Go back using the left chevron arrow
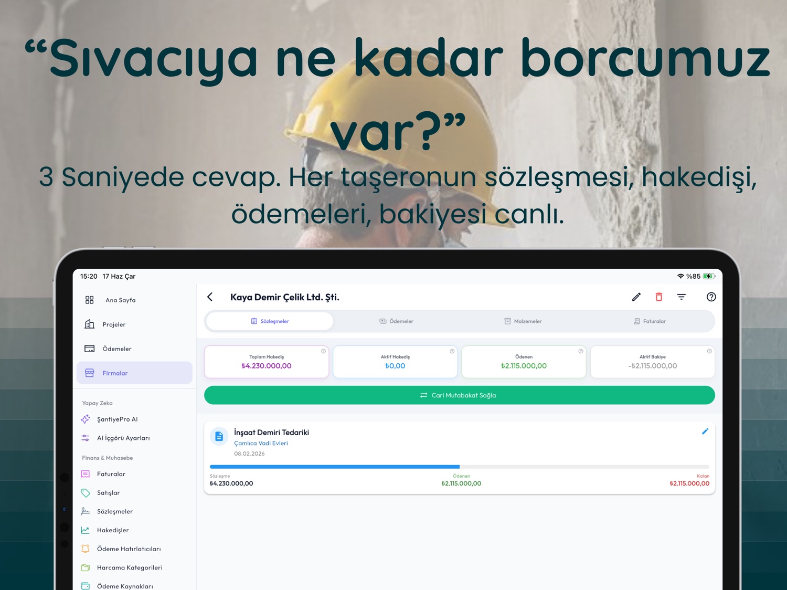787x590 pixels. (210, 297)
